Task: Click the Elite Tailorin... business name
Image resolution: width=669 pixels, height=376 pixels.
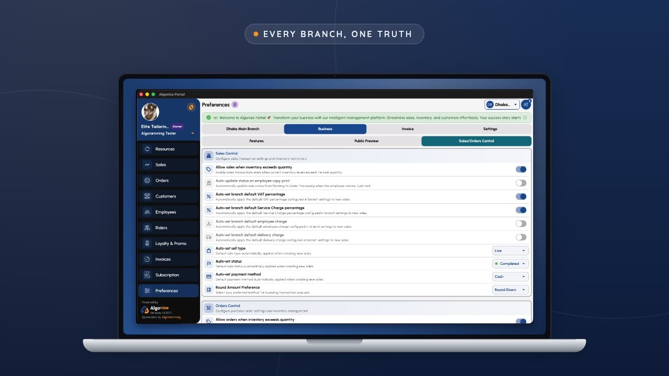Action: click(155, 126)
